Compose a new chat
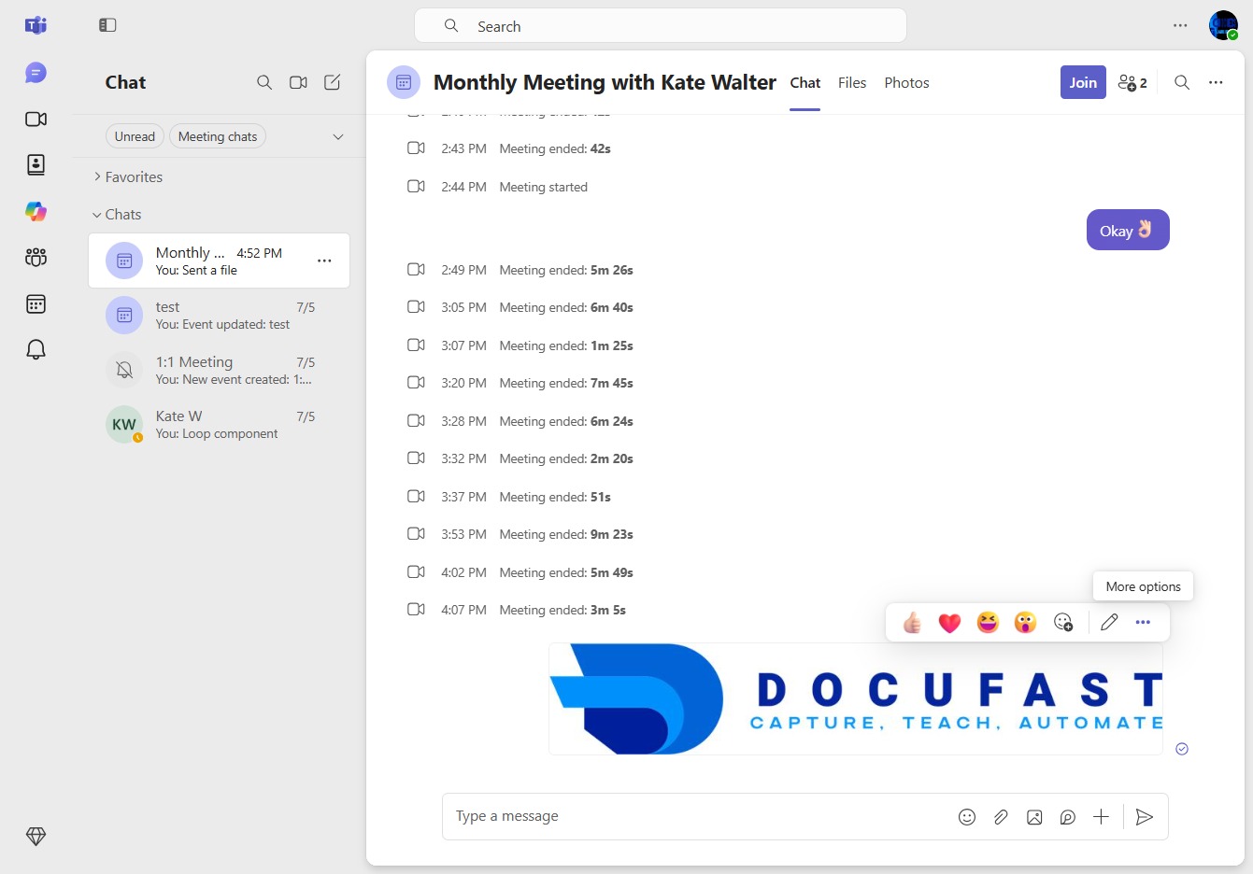This screenshot has width=1253, height=874. click(x=332, y=82)
